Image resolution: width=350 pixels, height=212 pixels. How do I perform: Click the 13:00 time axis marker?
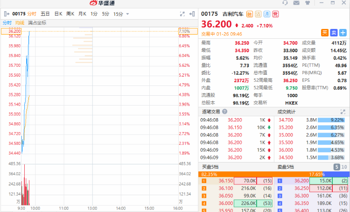point(92,208)
